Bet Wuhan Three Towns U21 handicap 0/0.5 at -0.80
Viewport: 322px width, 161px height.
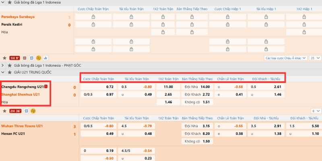click(99, 126)
